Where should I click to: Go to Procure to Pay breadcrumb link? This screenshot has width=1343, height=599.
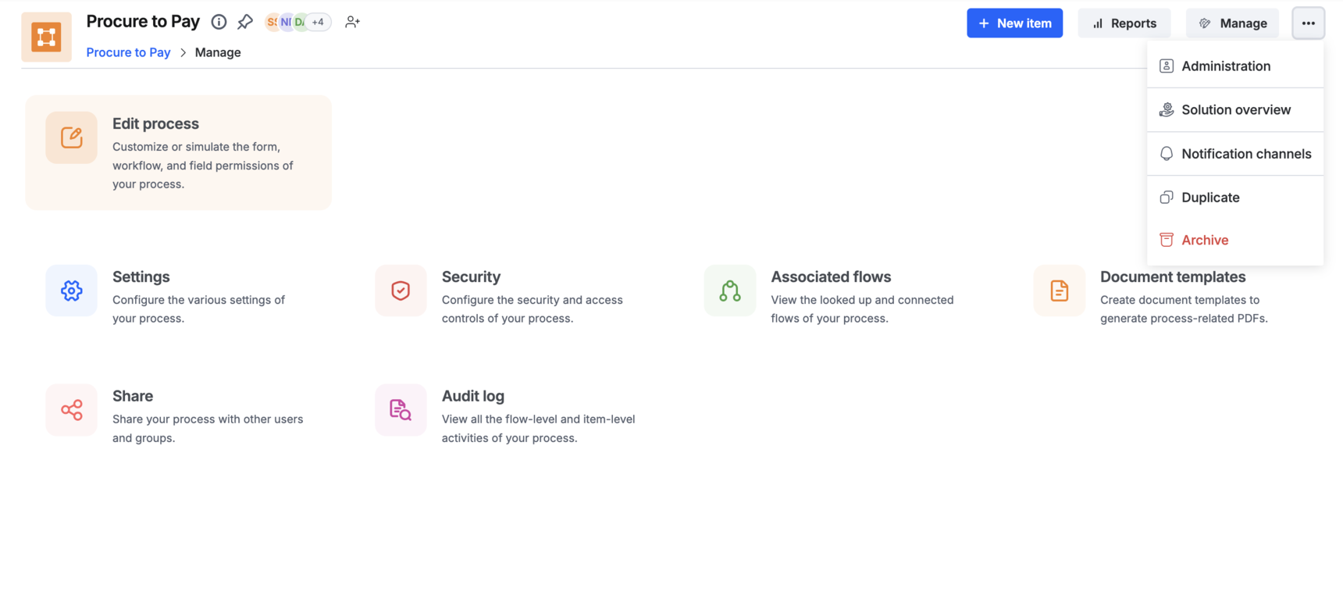[128, 52]
